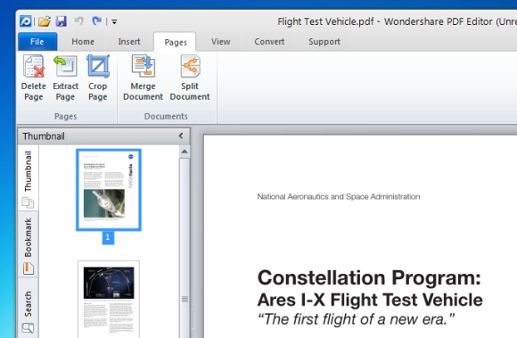517x338 pixels.
Task: Open the Bookmark vertical side tab
Action: [28, 244]
